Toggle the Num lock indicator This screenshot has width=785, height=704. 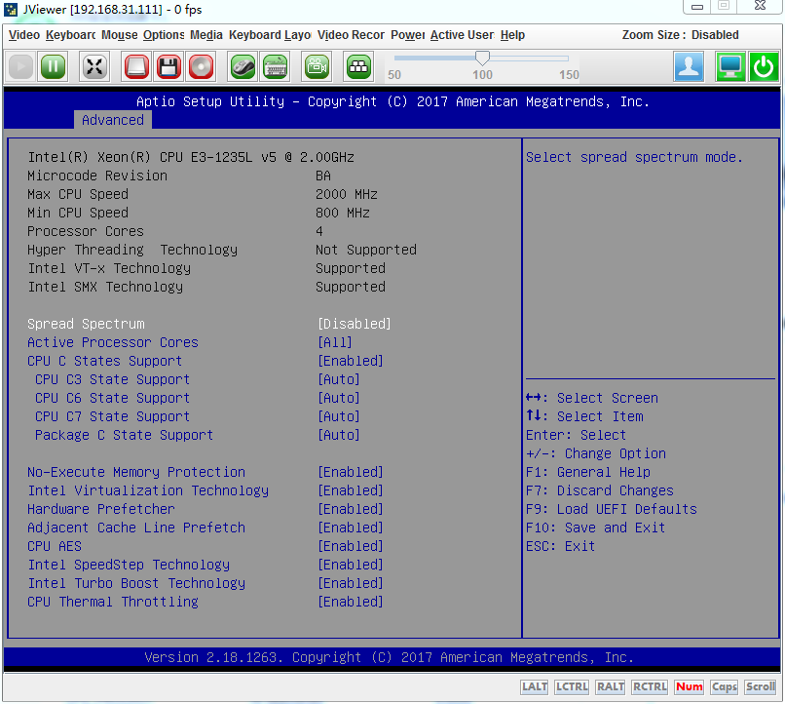pyautogui.click(x=689, y=686)
